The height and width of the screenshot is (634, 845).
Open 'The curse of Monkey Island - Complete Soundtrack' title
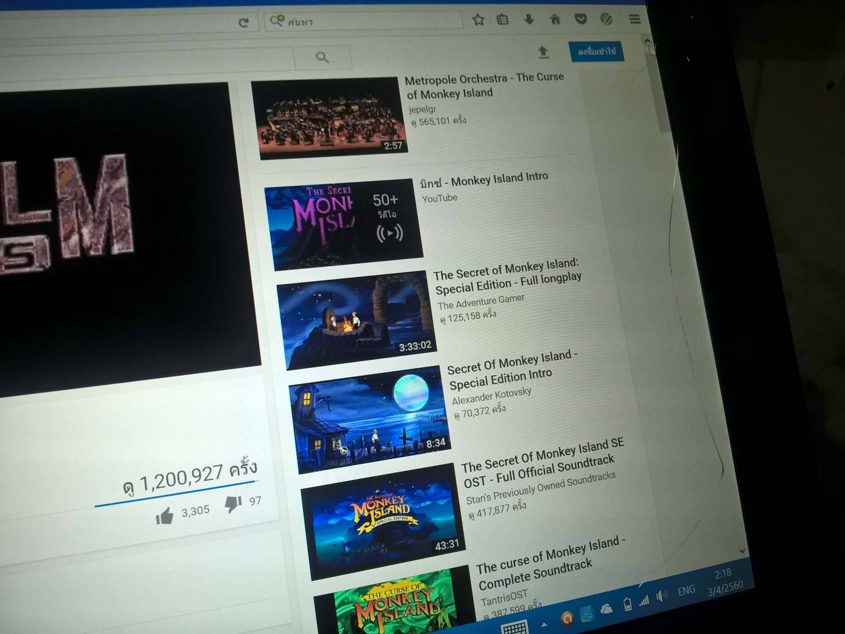click(551, 563)
